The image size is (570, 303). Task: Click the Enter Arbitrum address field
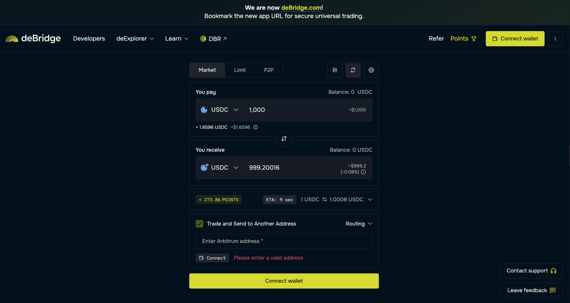(284, 241)
